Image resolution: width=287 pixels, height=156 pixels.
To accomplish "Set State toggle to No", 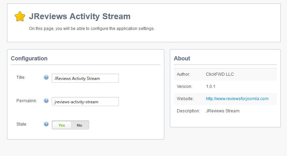I will point(79,125).
